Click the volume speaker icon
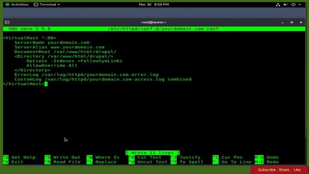 (x=285, y=5)
